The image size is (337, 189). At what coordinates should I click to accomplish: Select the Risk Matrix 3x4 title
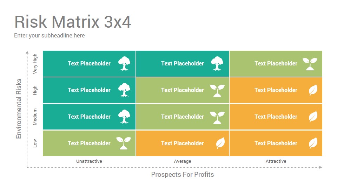coord(73,22)
